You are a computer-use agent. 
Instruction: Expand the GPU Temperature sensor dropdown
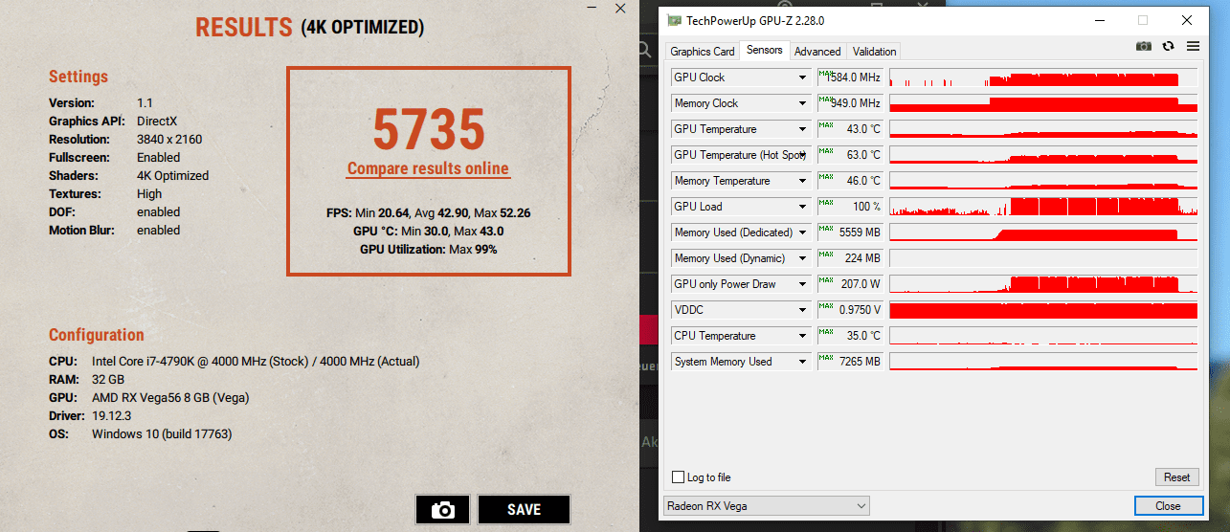click(x=803, y=129)
